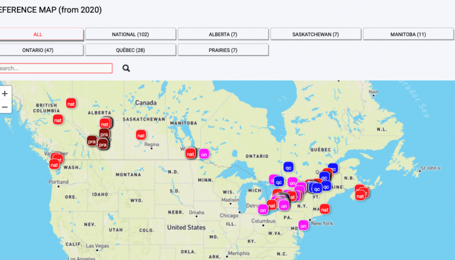Open nat marker in northern British Columbia
Image resolution: width=455 pixels, height=260 pixels.
click(x=71, y=103)
